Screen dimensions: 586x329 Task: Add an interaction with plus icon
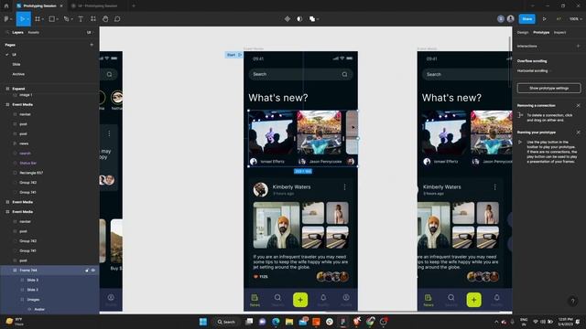578,46
